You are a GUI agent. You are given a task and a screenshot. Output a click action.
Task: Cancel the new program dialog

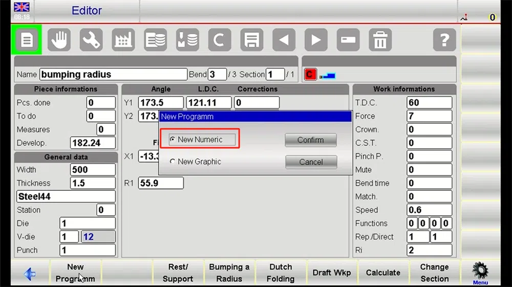[x=311, y=162]
